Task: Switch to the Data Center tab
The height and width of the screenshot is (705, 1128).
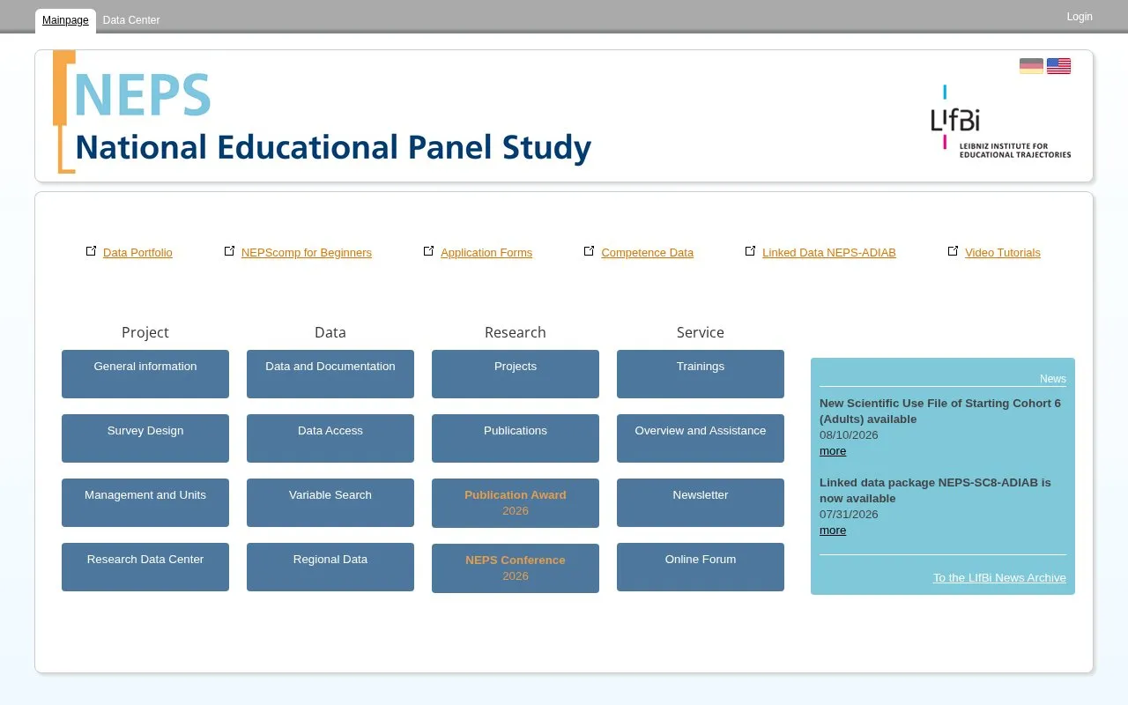Action: [x=131, y=20]
